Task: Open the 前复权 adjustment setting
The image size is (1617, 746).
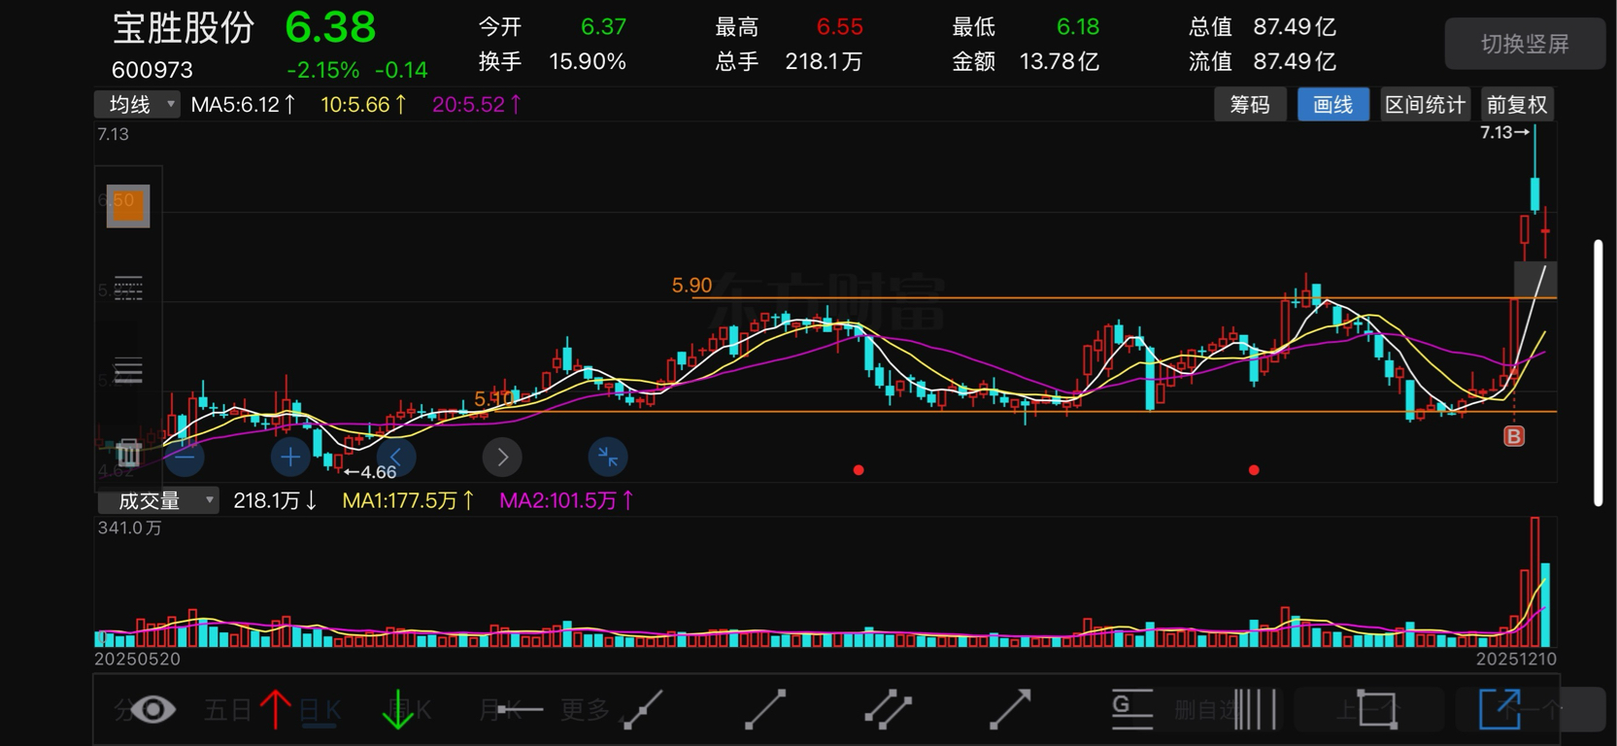Action: coord(1516,105)
